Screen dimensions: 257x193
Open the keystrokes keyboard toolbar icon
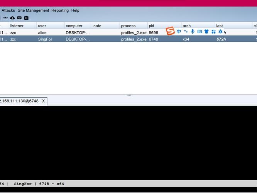[19, 18]
